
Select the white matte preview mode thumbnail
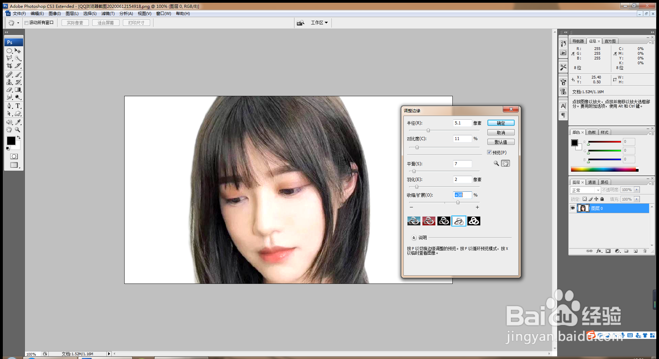coord(459,221)
